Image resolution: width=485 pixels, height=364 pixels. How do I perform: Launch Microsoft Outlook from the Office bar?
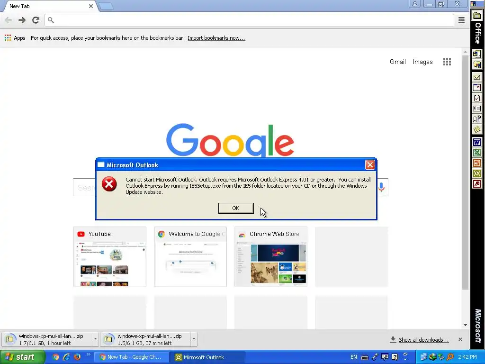(476, 173)
